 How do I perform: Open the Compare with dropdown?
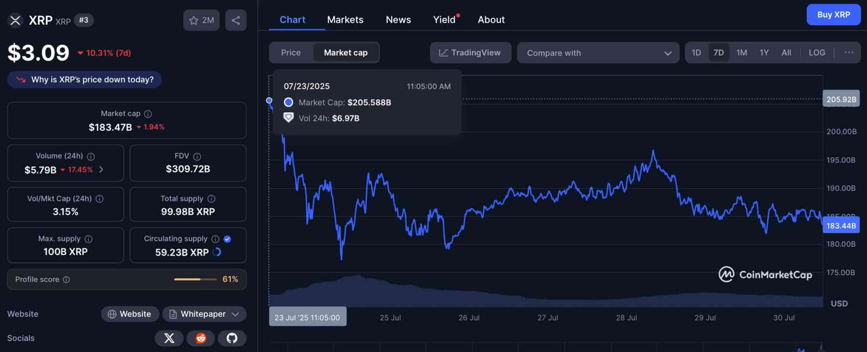click(x=598, y=53)
